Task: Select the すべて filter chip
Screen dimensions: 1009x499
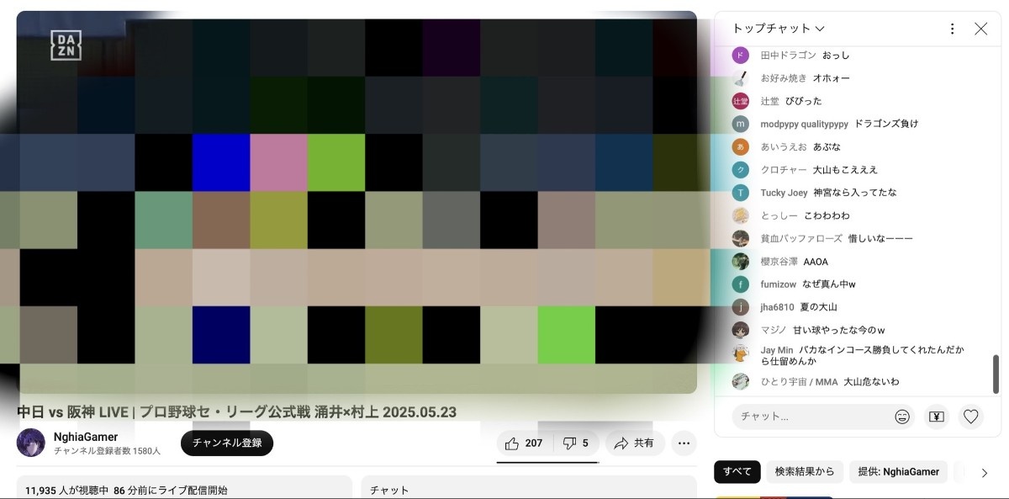Action: coord(737,472)
